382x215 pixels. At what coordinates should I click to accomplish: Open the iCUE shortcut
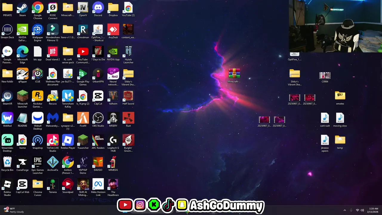coord(38,76)
